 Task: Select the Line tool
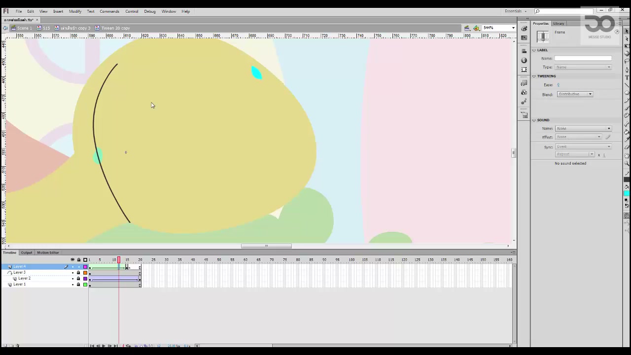pyautogui.click(x=627, y=85)
